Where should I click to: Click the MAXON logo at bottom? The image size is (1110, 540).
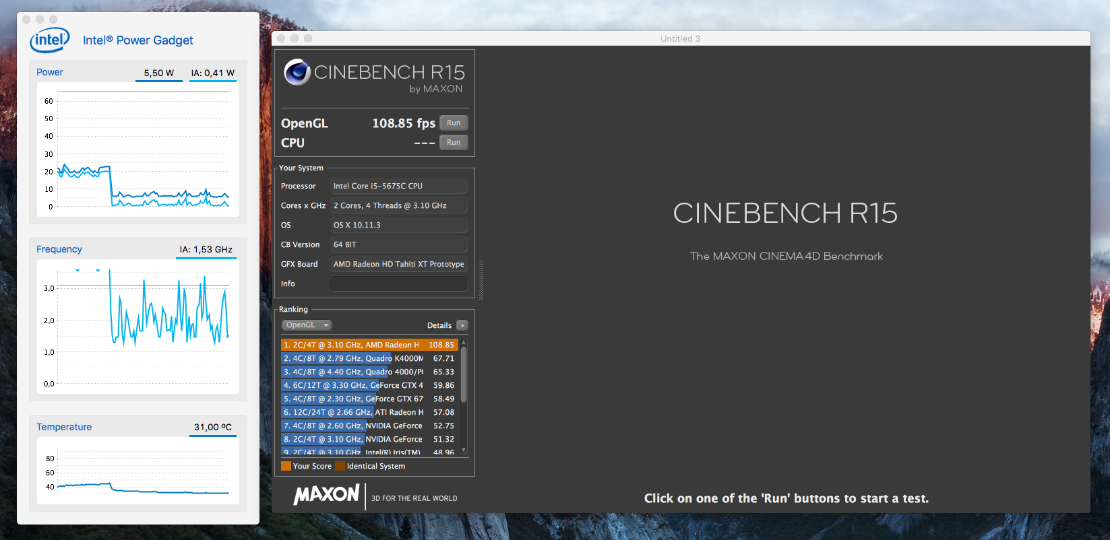pos(327,495)
